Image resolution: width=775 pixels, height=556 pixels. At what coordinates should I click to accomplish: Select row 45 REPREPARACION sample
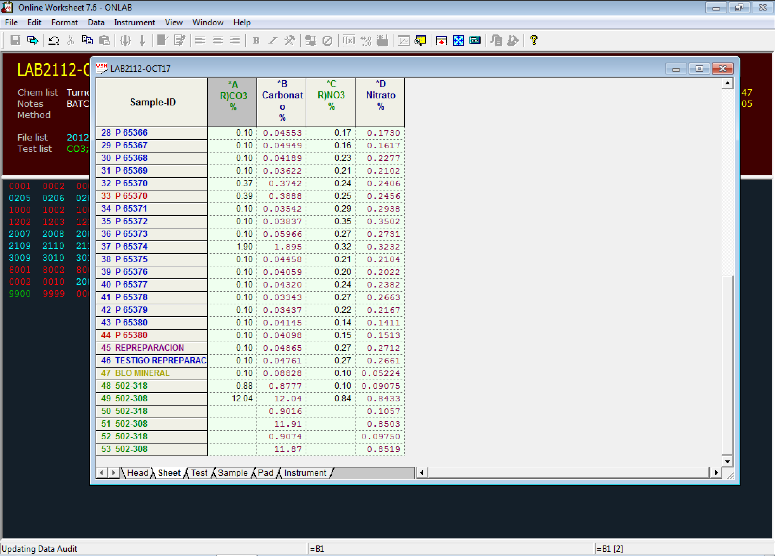[149, 348]
